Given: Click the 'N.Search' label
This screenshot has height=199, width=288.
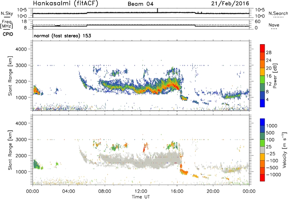Looking at the screenshot, I should click(x=278, y=13).
